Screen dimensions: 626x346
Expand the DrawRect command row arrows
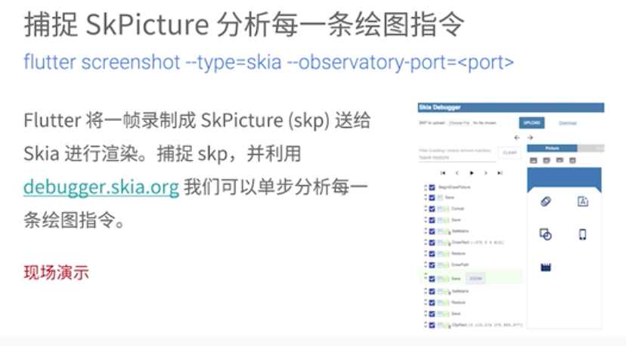coord(426,243)
